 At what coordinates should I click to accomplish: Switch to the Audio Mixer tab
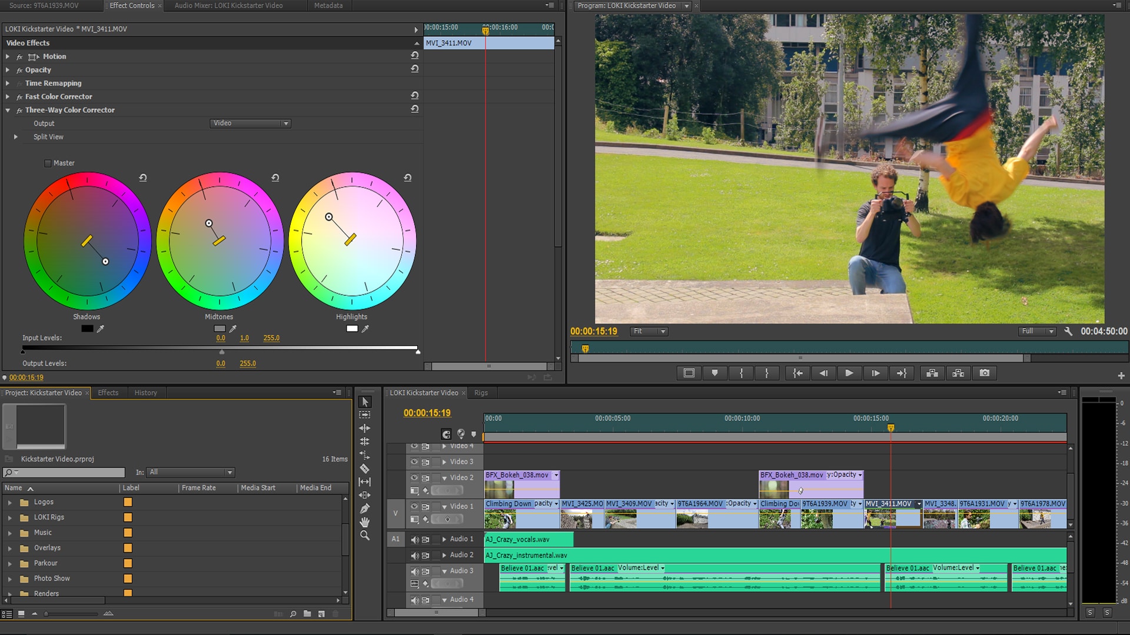tap(228, 5)
